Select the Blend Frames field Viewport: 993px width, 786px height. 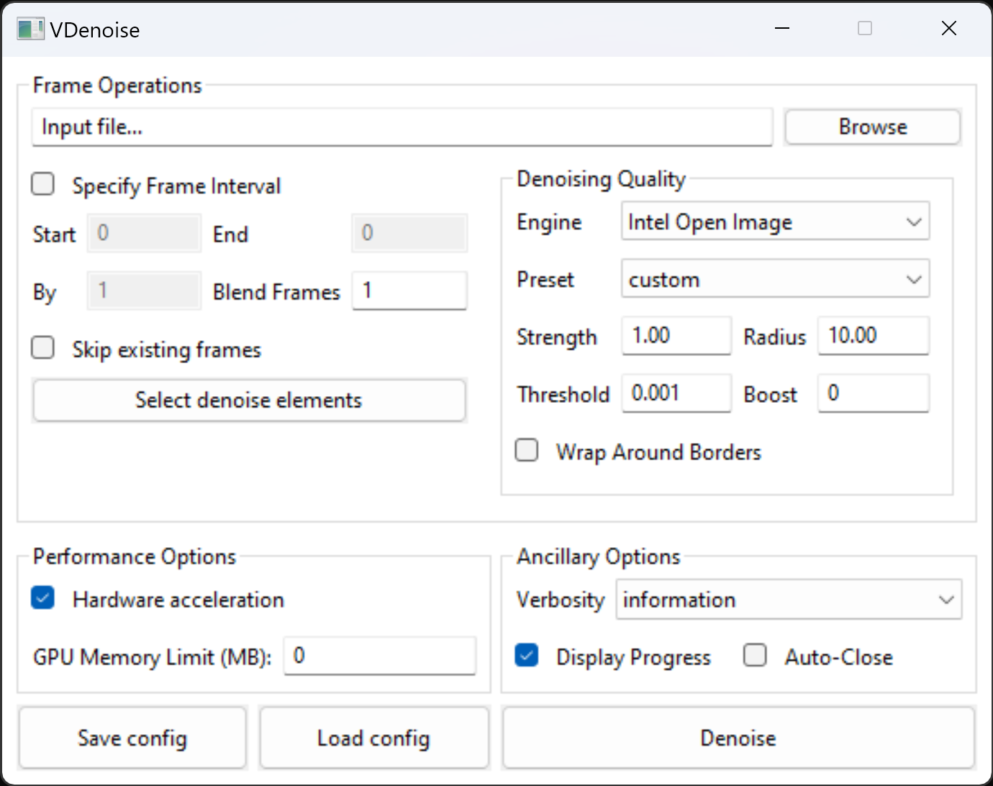pyautogui.click(x=409, y=291)
